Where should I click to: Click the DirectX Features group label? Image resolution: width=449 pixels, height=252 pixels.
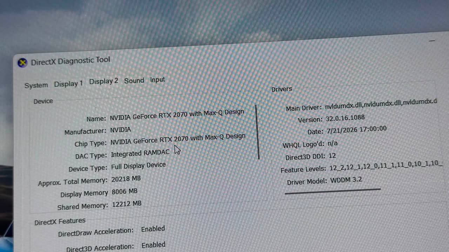point(60,222)
